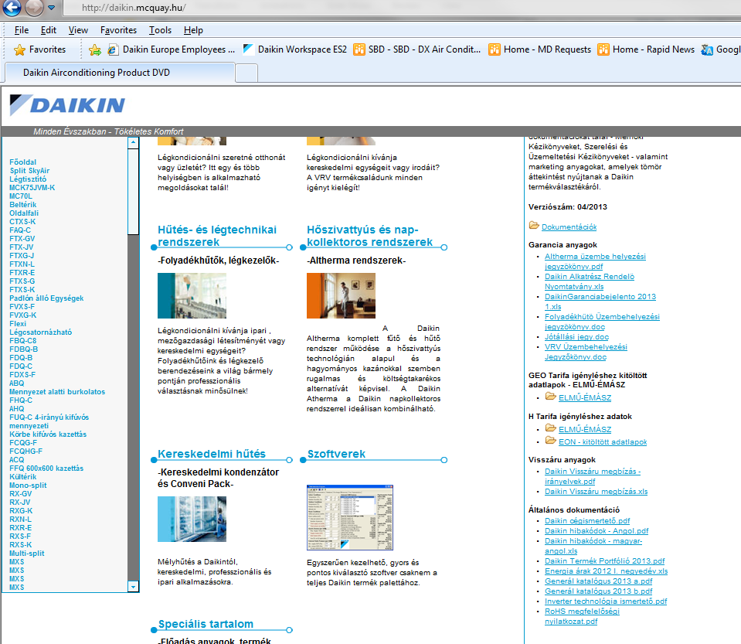Screen dimensions: 741x644
Task: Open Jótállási jegy.doc link
Action: tap(576, 337)
